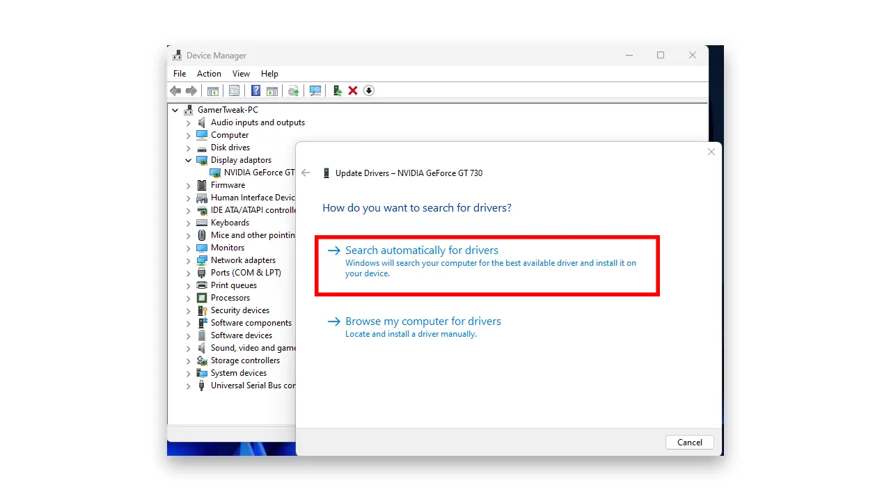Select NVIDIA GeForce GT device entry

click(259, 173)
